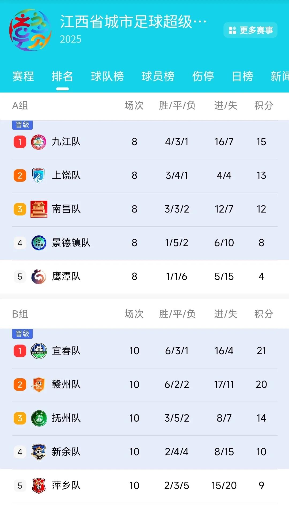289x509 pixels.
Task: Open the 鹰潭队 dragon logo
Action: point(39,276)
